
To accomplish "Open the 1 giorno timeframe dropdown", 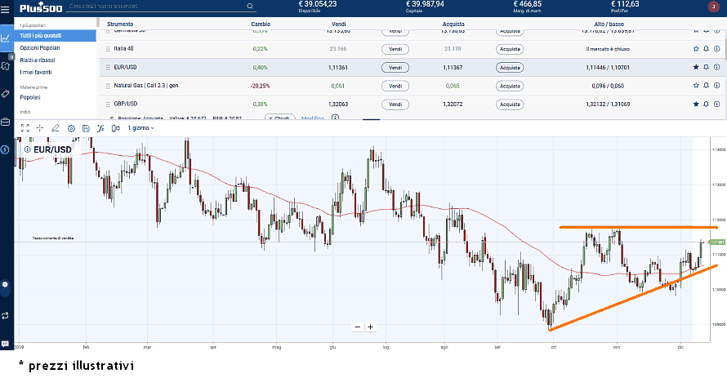I will point(140,128).
